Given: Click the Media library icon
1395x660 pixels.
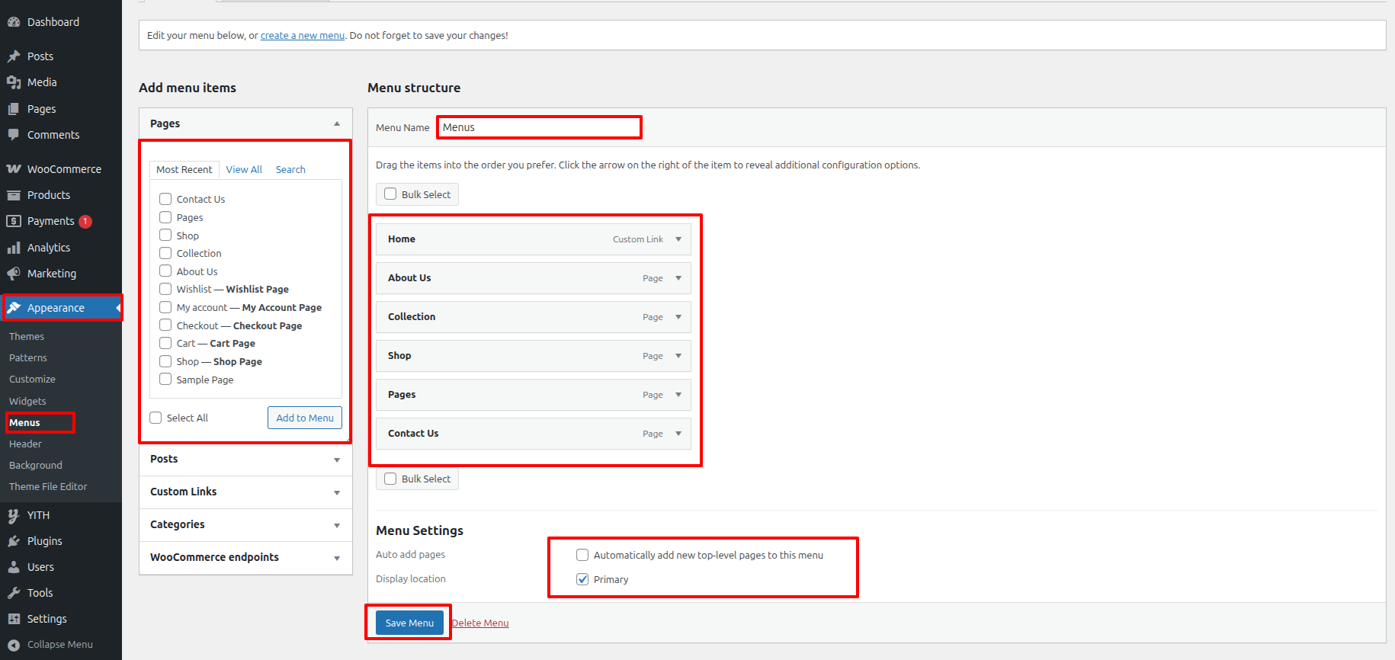Looking at the screenshot, I should [14, 82].
